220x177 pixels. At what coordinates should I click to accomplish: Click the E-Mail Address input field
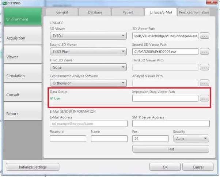click(88, 124)
